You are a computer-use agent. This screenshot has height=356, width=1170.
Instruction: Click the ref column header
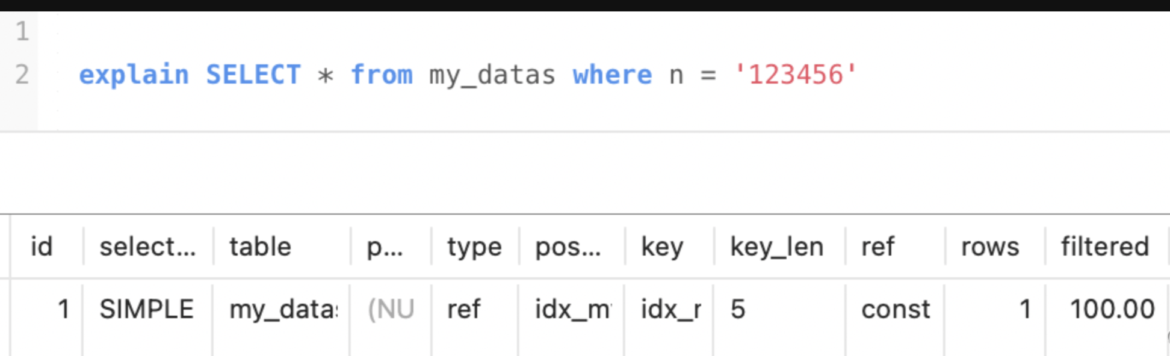click(877, 247)
